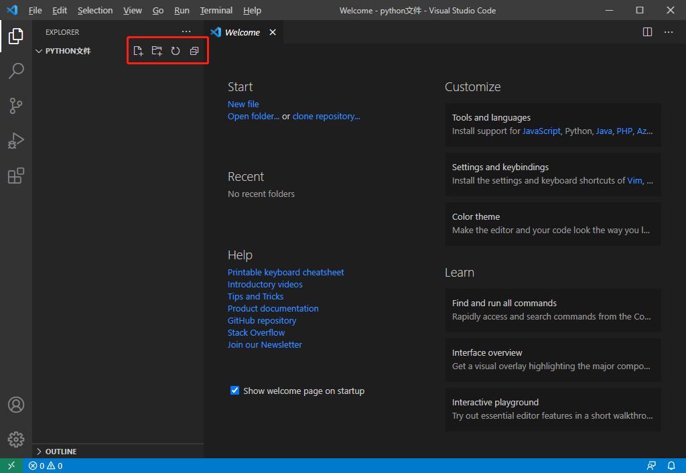This screenshot has width=686, height=473.
Task: Open the Color theme card
Action: coord(553,224)
